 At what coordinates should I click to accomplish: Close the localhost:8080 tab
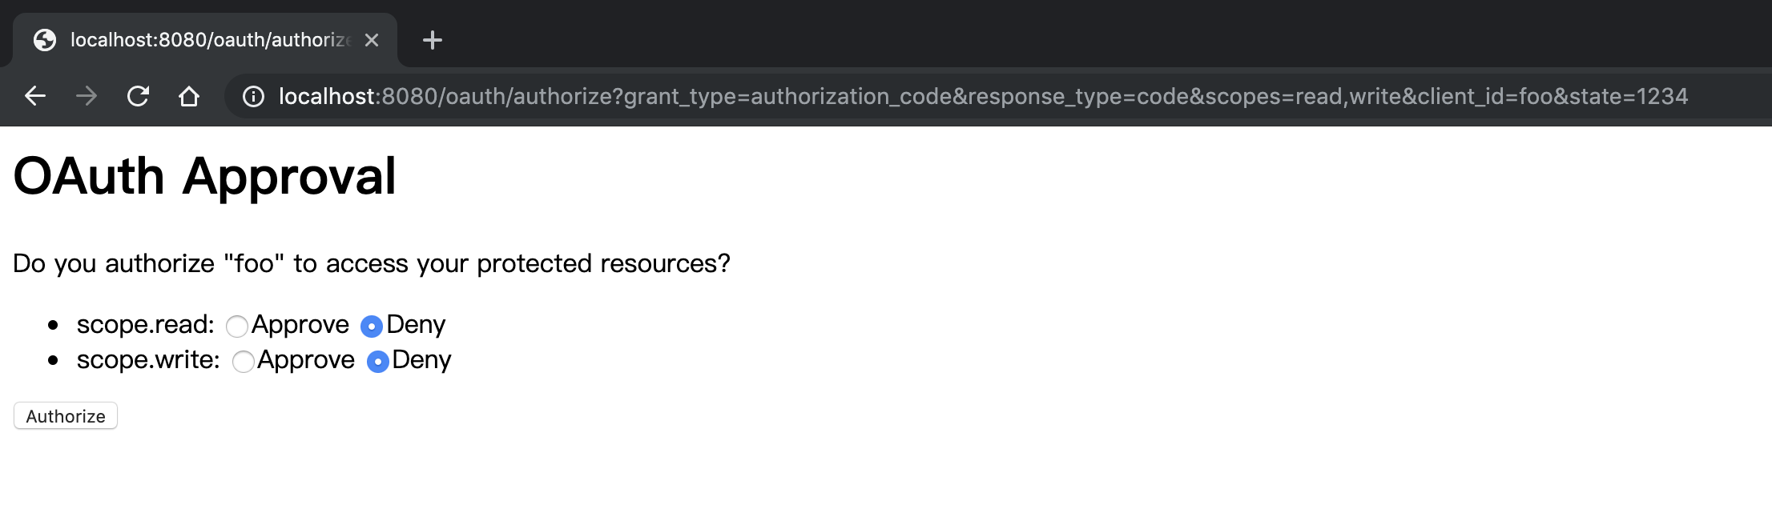pyautogui.click(x=372, y=40)
